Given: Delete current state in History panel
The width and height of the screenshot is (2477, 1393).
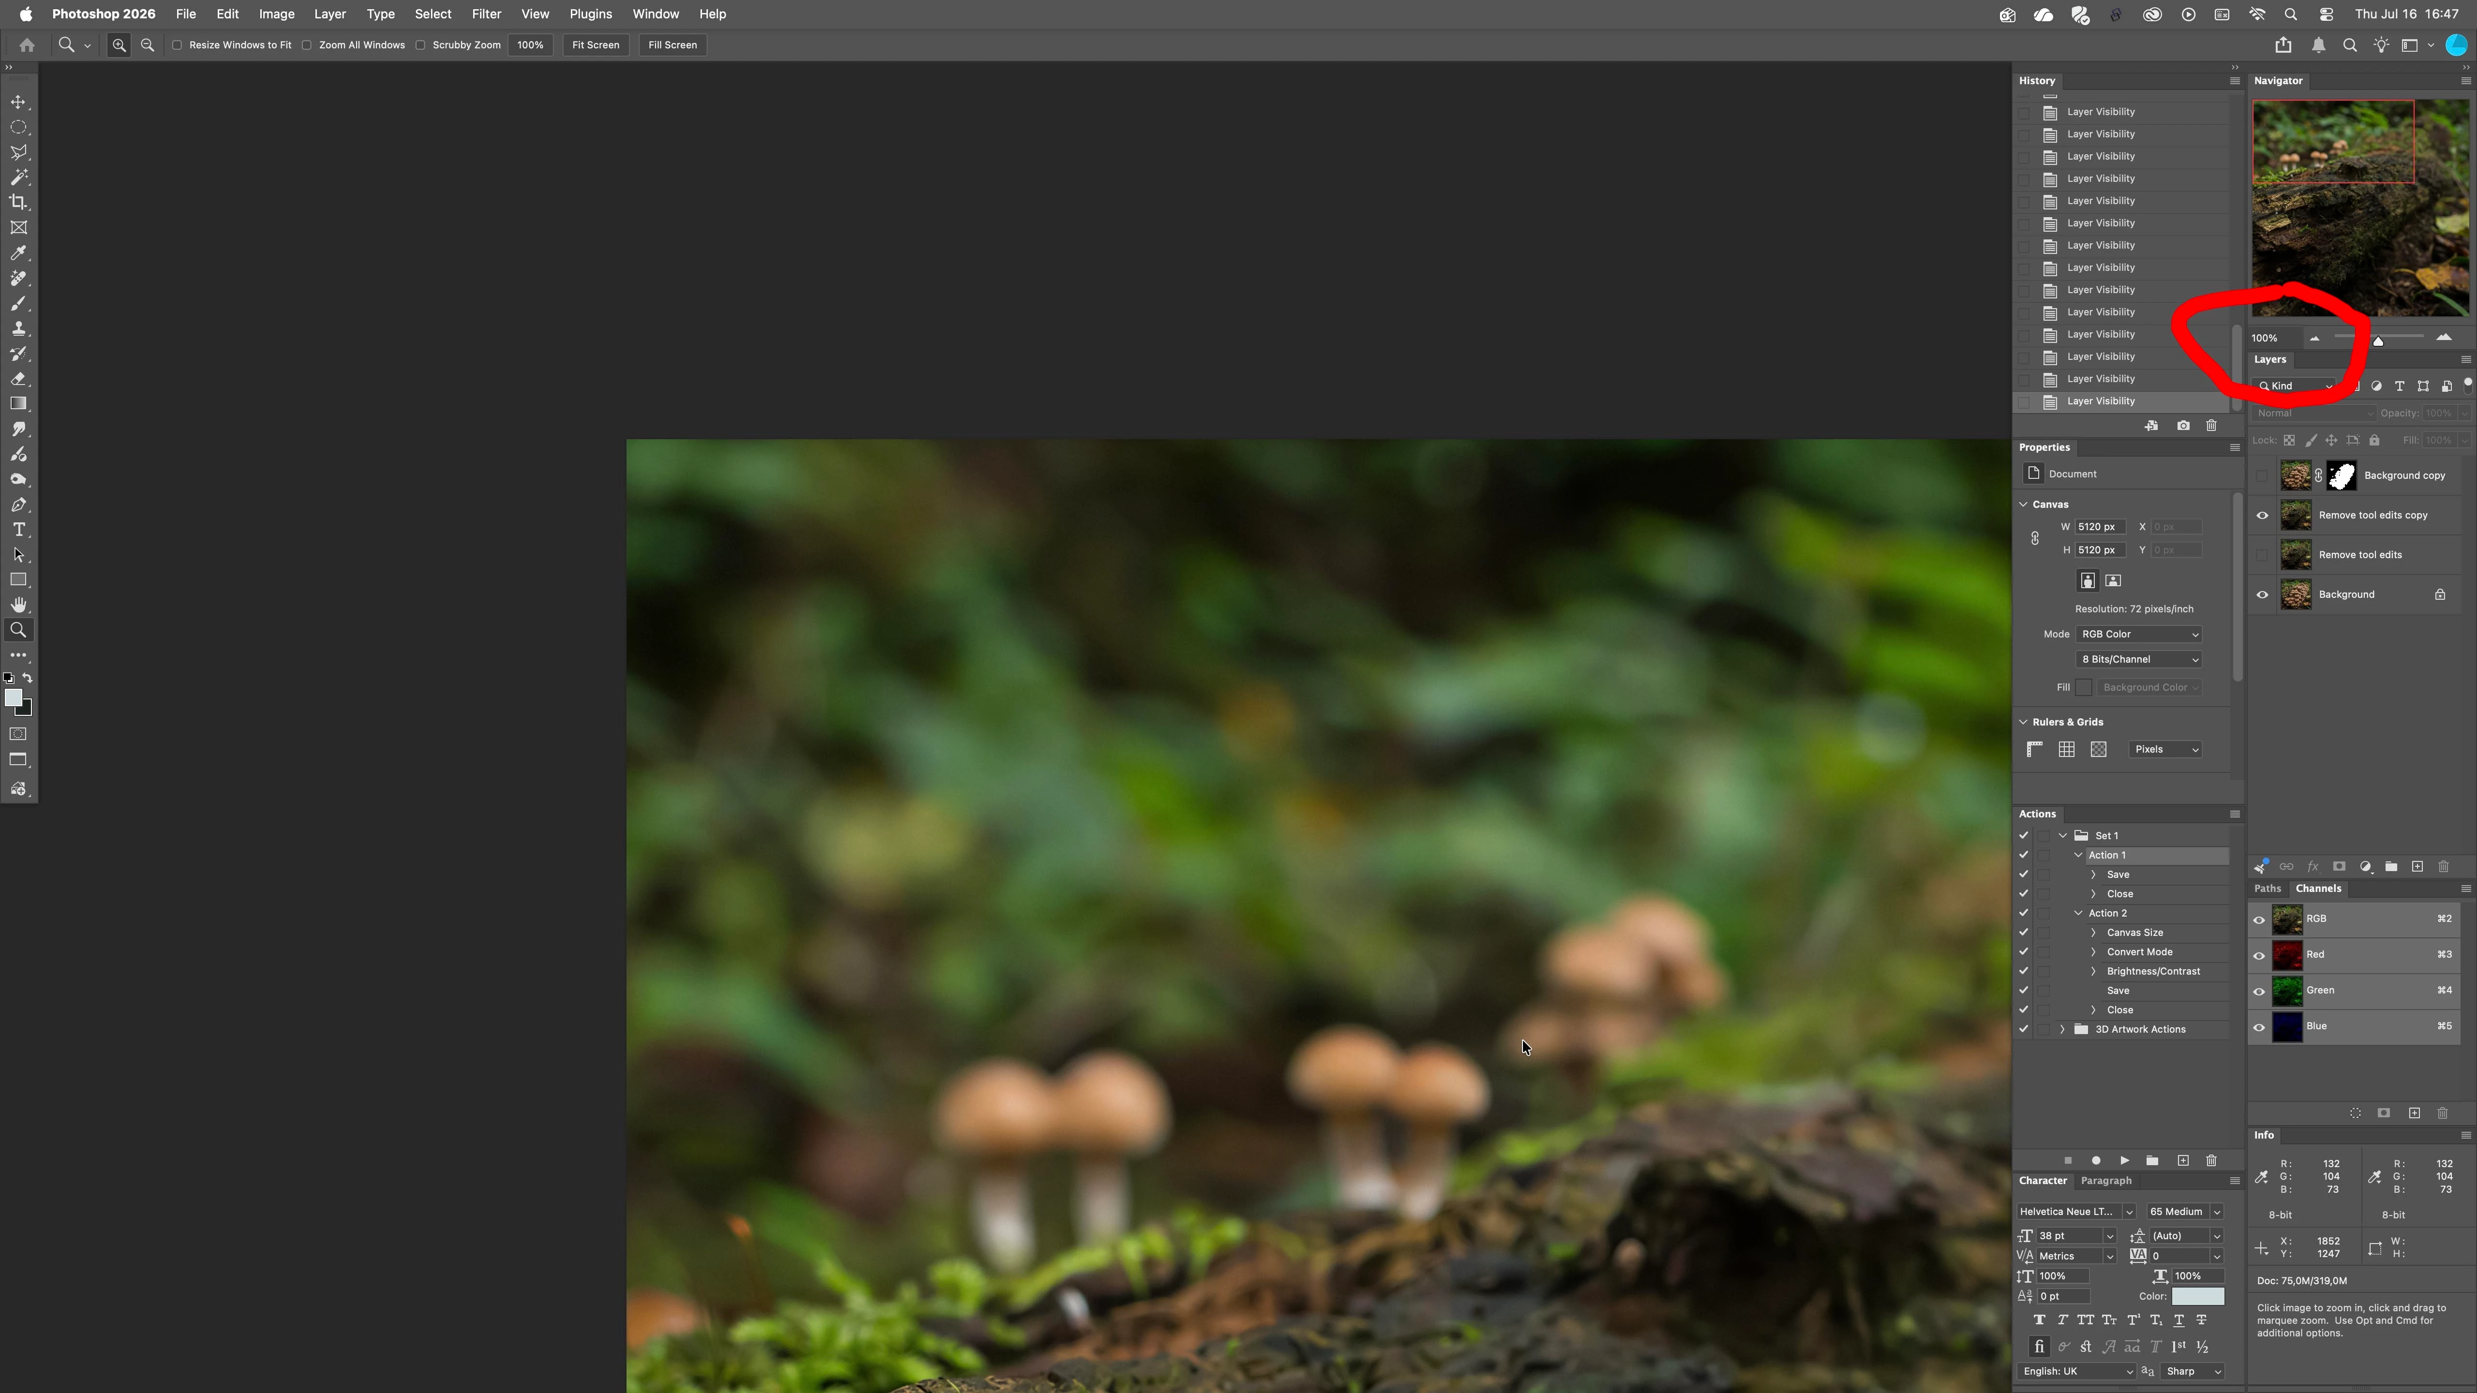Looking at the screenshot, I should [x=2210, y=426].
